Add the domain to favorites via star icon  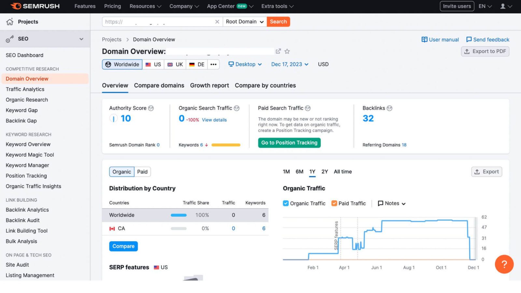pos(287,51)
